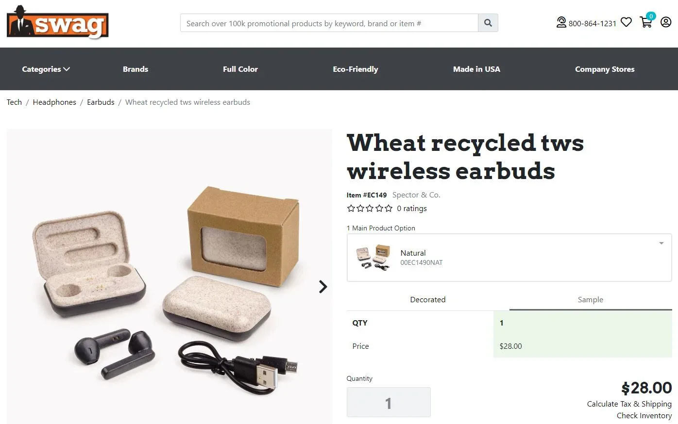Open the Eco-Friendly section
Screen dimensions: 678x424
(356, 69)
